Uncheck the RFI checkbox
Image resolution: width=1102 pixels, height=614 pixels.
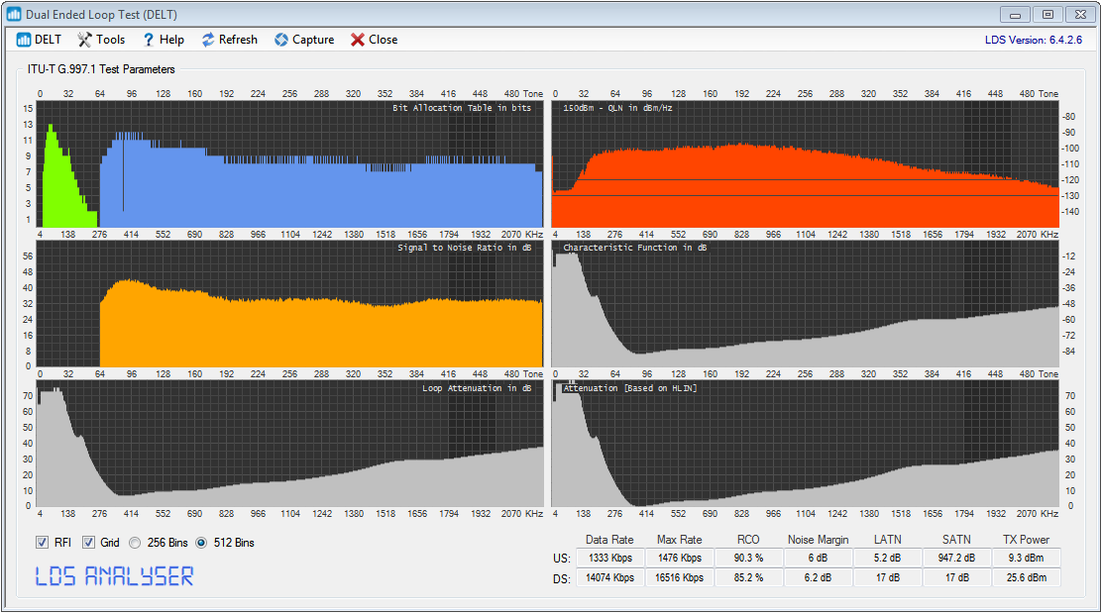[42, 543]
